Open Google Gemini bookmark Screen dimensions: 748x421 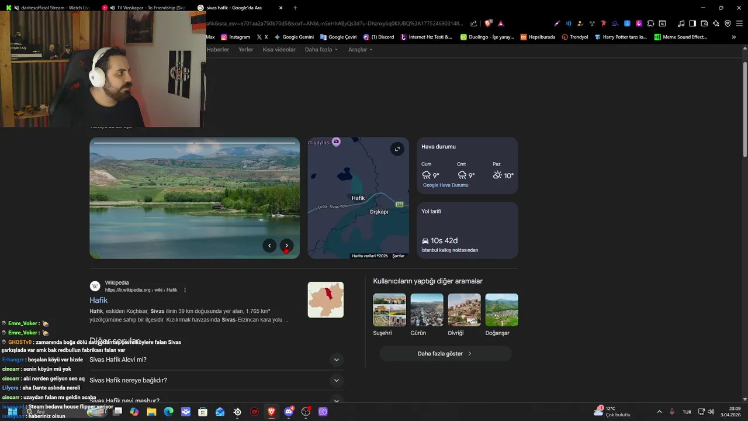294,37
